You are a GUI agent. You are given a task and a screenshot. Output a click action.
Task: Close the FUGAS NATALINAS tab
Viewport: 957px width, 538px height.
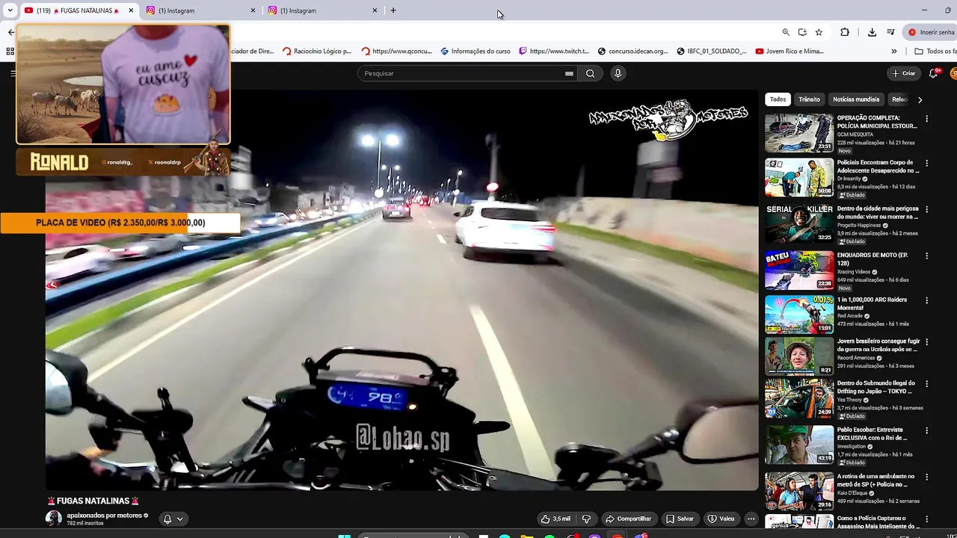tap(131, 10)
